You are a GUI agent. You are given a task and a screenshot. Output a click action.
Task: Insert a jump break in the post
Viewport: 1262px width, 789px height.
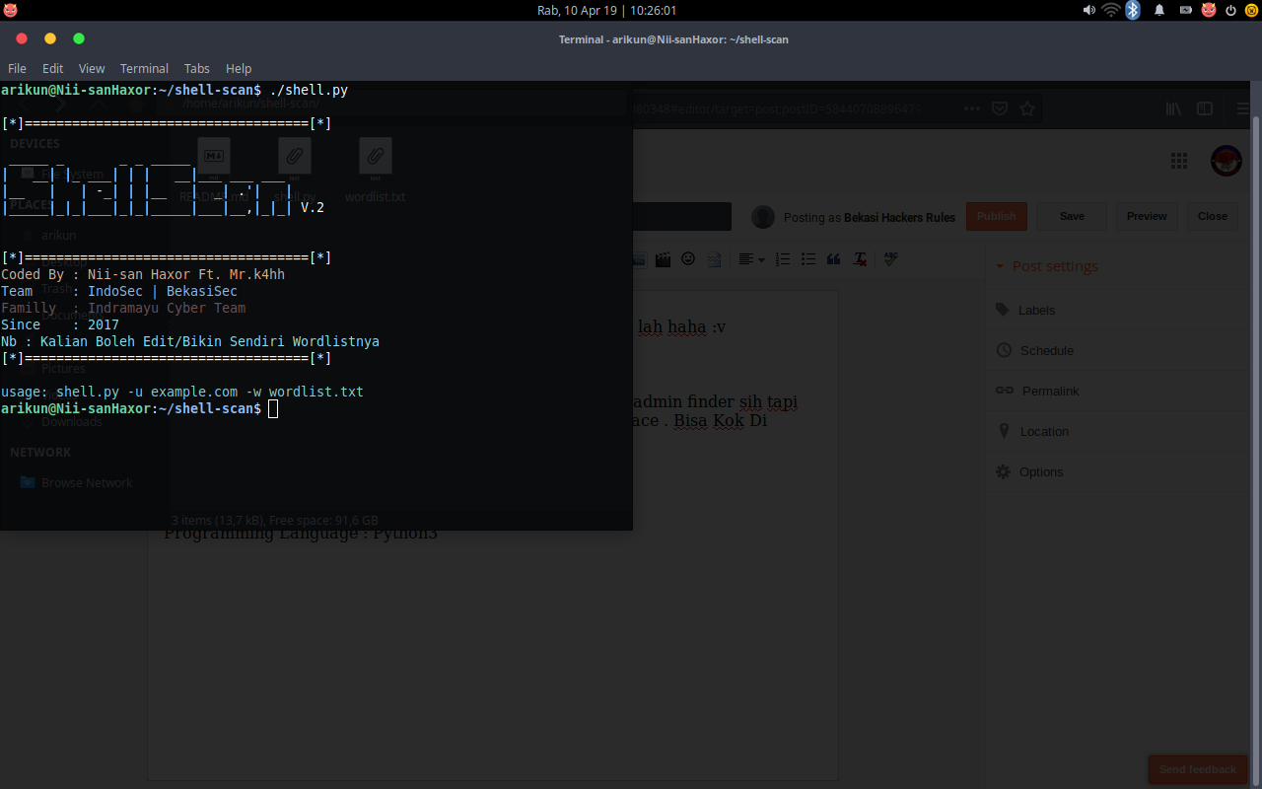coord(714,259)
